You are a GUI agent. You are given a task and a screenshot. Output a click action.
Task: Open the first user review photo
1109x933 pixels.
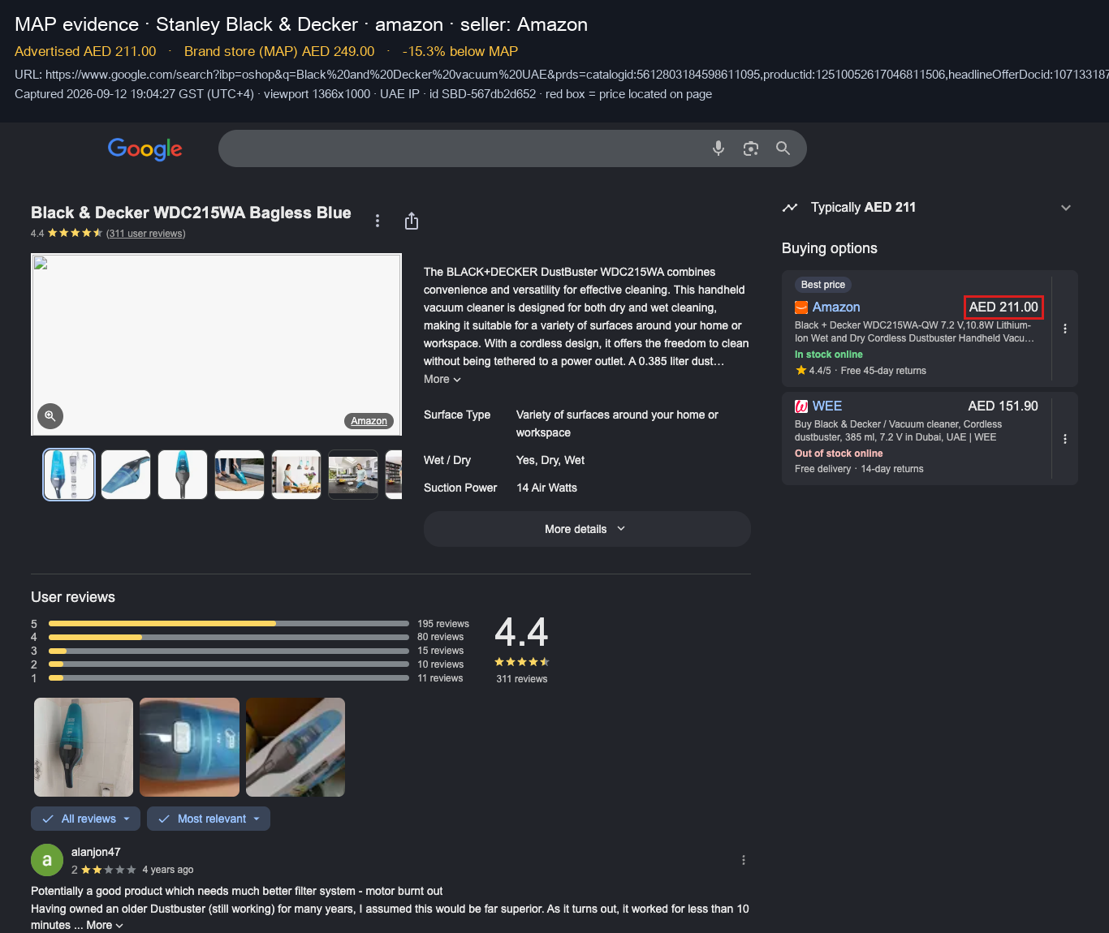coord(84,747)
